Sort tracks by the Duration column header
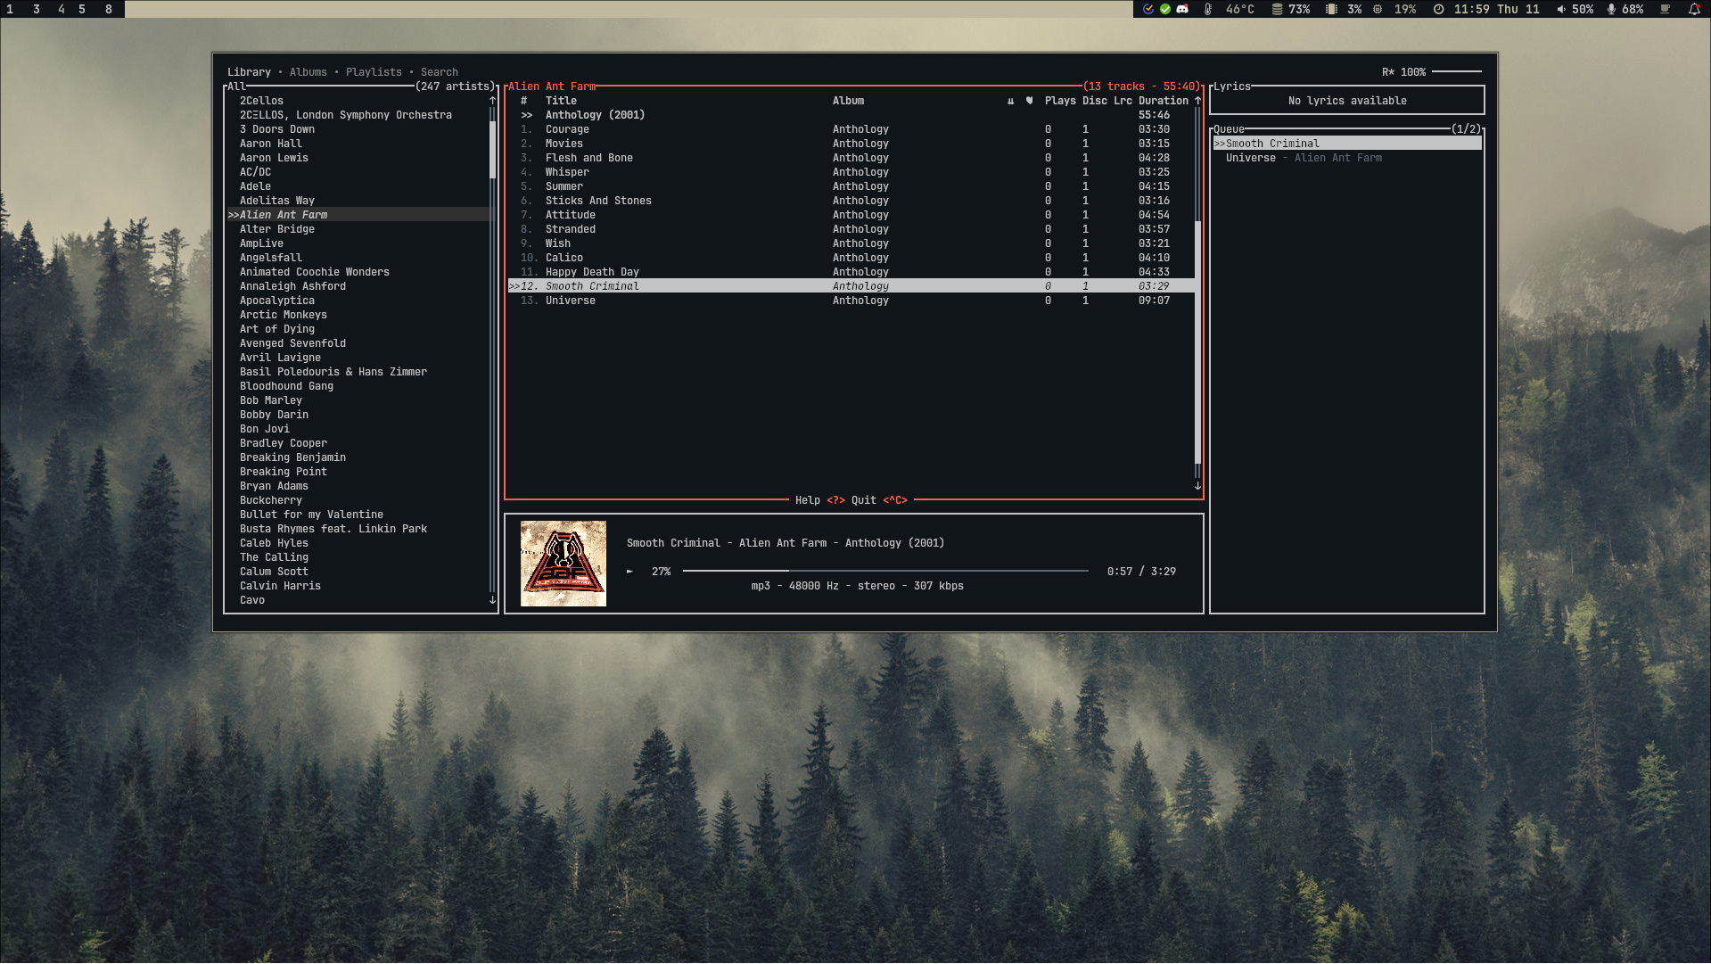Screen dimensions: 1711x964 tap(1164, 101)
